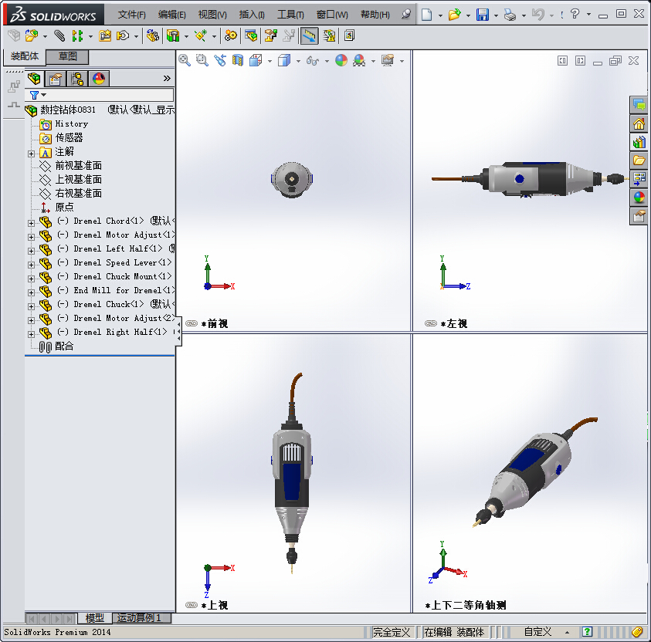This screenshot has height=642, width=651.
Task: Select the 模型 bottom tab
Action: (x=95, y=618)
